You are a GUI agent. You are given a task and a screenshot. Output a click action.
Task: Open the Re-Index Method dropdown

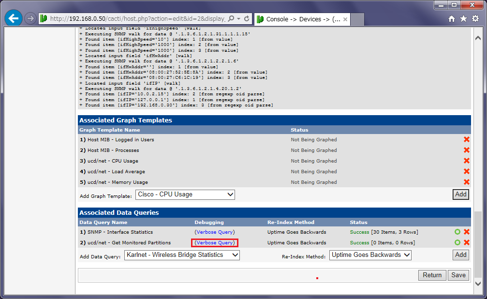[x=370, y=255]
